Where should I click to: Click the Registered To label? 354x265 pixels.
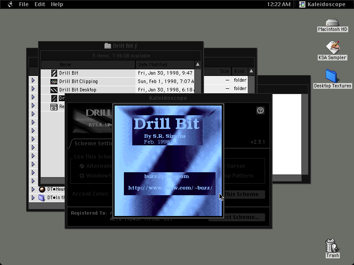pos(89,213)
